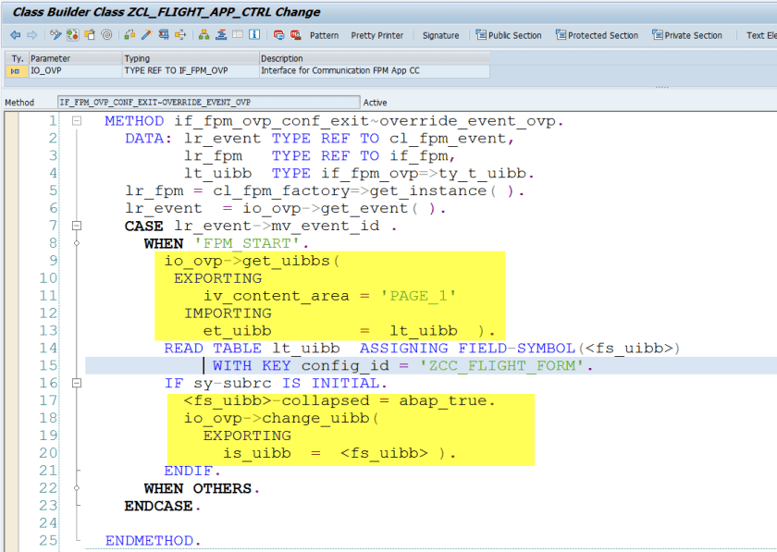
Task: Open the Public Section
Action: (x=509, y=35)
